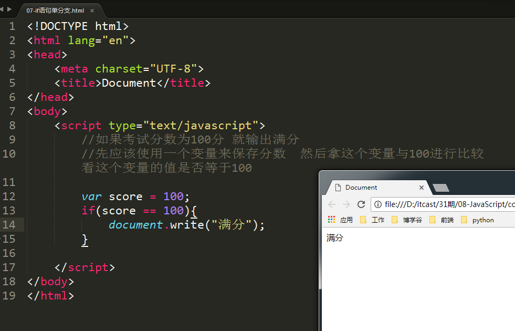Open the 博学谷 bookmark folder
This screenshot has height=331, width=515.
click(x=407, y=220)
